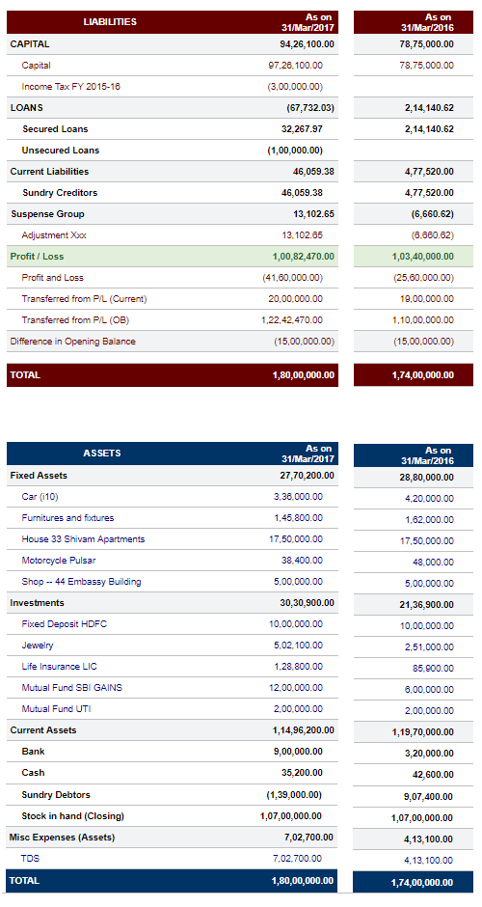The width and height of the screenshot is (482, 907).
Task: Open the Fixed Deposit HDFC investment
Action: [65, 624]
